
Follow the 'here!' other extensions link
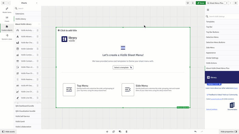click(x=236, y=88)
